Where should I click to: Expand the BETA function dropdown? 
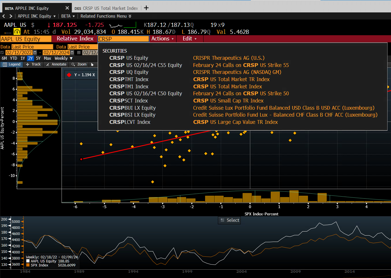pos(68,16)
